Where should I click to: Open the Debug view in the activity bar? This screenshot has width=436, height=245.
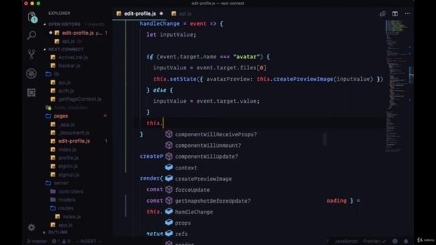point(31,73)
